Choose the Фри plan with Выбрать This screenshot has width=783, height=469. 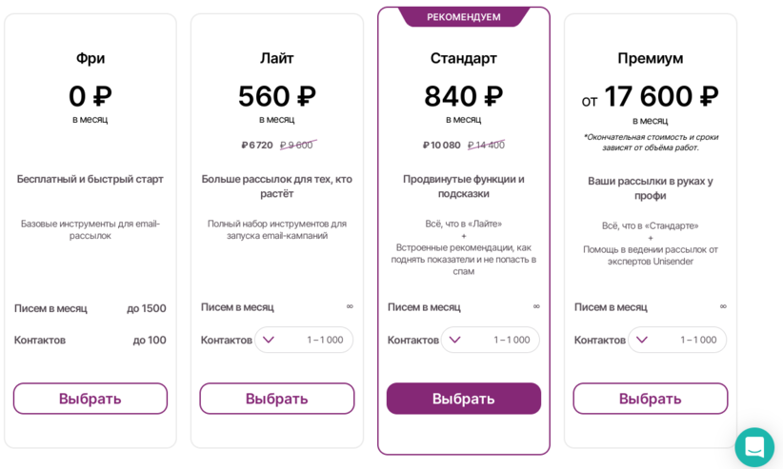(x=90, y=399)
